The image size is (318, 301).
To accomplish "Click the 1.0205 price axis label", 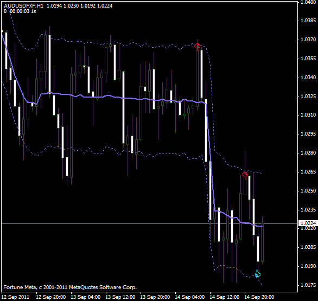I will (x=308, y=247).
